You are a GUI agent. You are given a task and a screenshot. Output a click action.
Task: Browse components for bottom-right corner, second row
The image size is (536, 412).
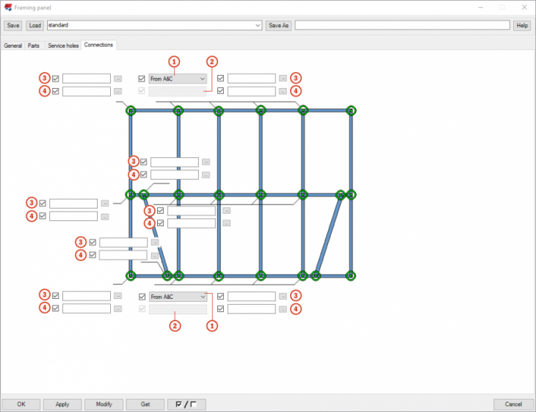(x=283, y=309)
